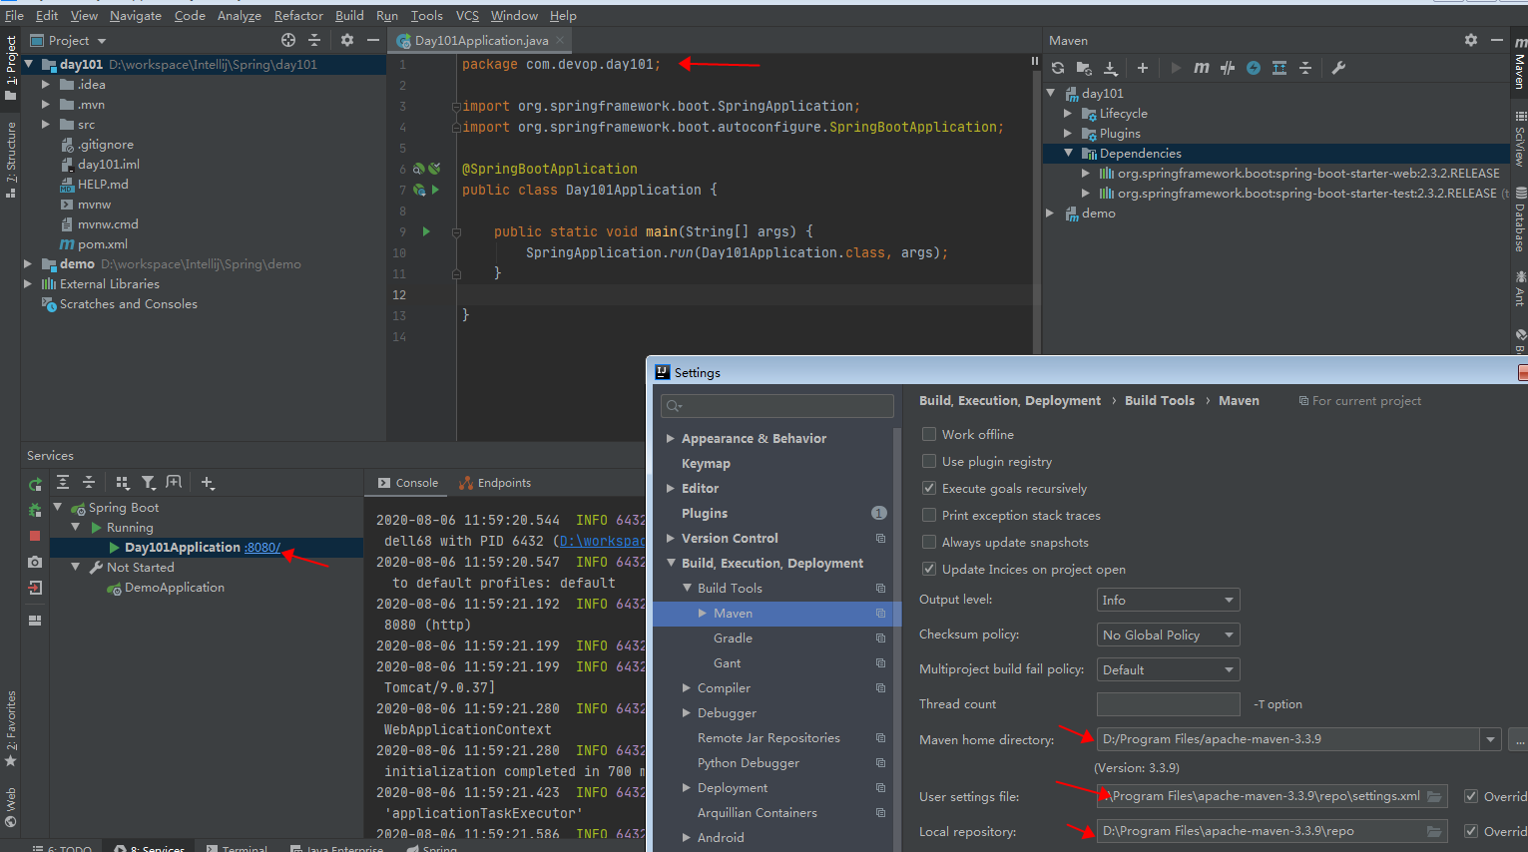1528x852 pixels.
Task: Select DemoApplication in Services tree
Action: point(175,588)
